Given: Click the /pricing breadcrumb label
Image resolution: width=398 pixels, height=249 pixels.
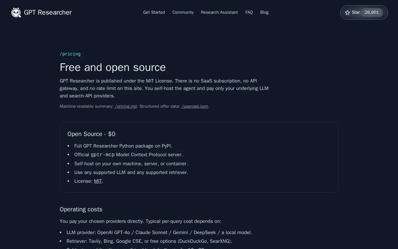Looking at the screenshot, I should (70, 54).
